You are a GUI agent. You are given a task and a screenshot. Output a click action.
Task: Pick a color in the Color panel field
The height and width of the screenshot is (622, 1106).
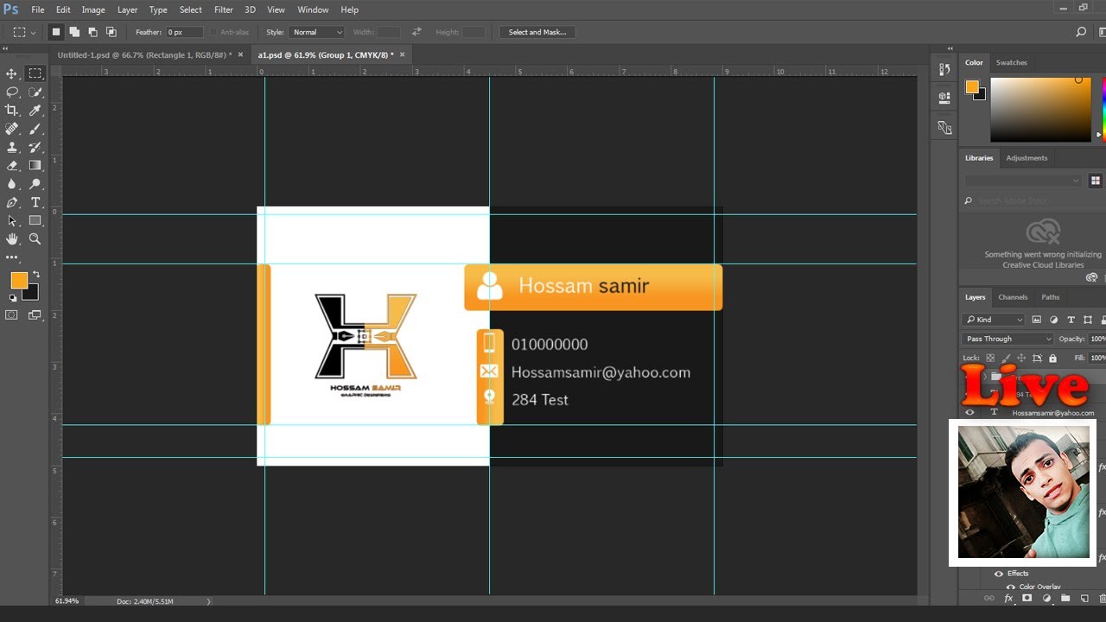pyautogui.click(x=1040, y=110)
